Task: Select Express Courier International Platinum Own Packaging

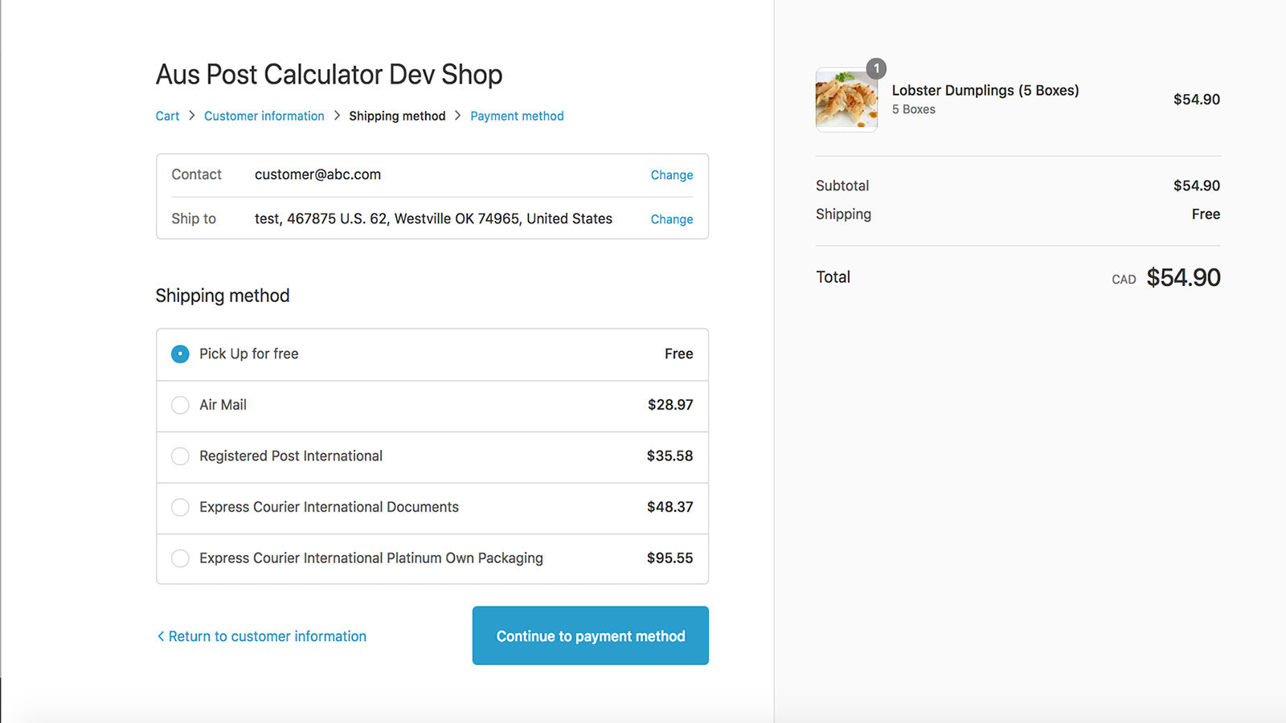Action: point(180,558)
